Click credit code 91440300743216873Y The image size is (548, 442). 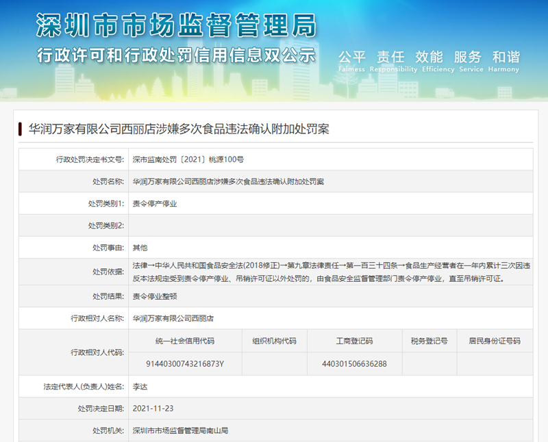pos(185,364)
